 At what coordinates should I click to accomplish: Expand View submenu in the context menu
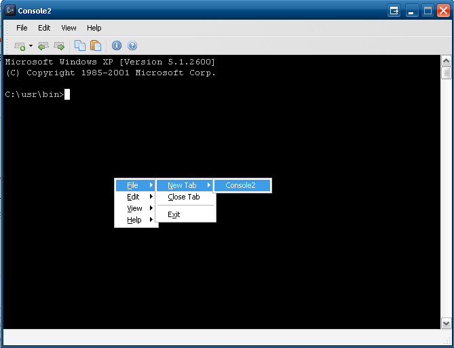[x=136, y=208]
